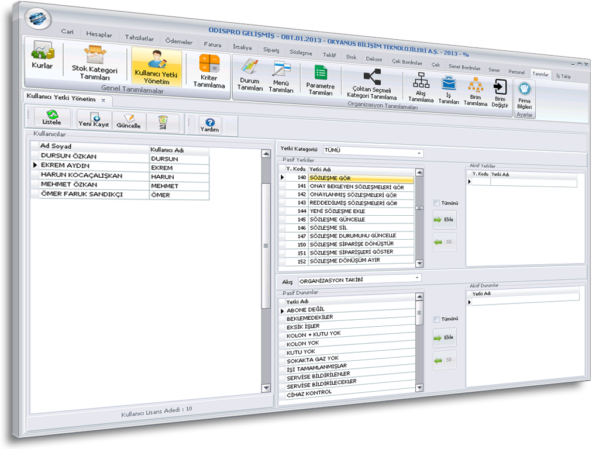This screenshot has width=599, height=449.
Task: Select user row MEHMET ÖZKAN
Action: (120, 185)
